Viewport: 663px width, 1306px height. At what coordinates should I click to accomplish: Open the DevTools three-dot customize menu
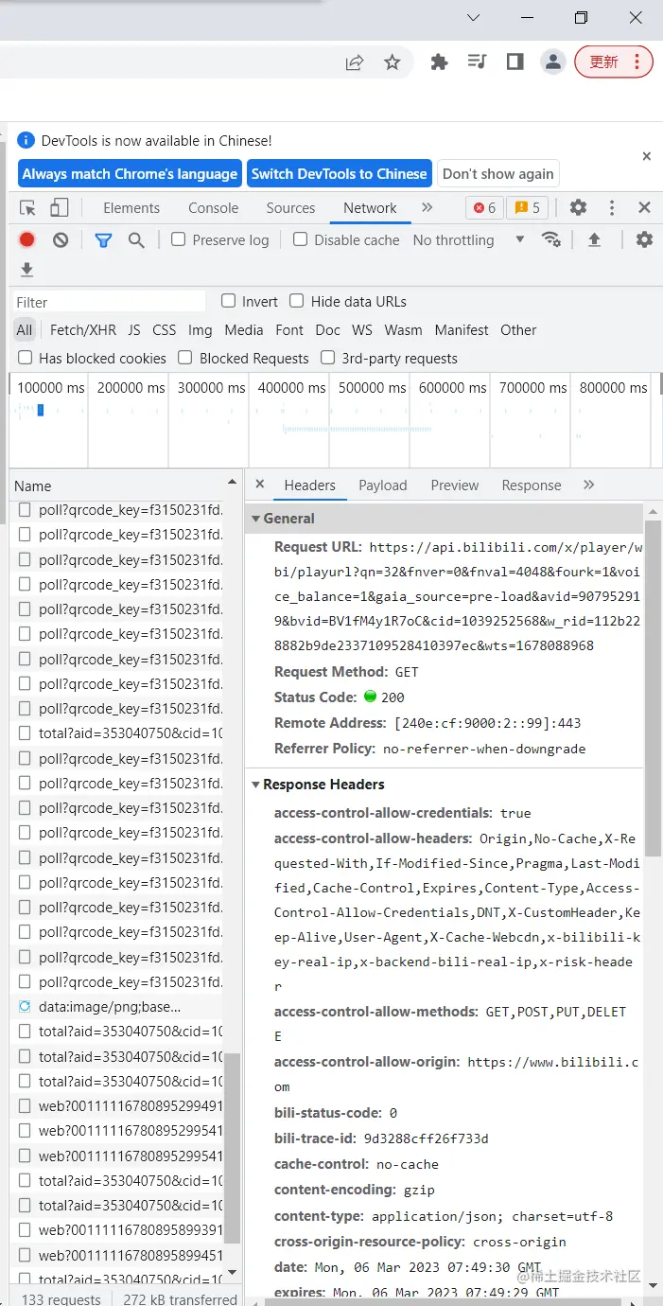pos(612,208)
